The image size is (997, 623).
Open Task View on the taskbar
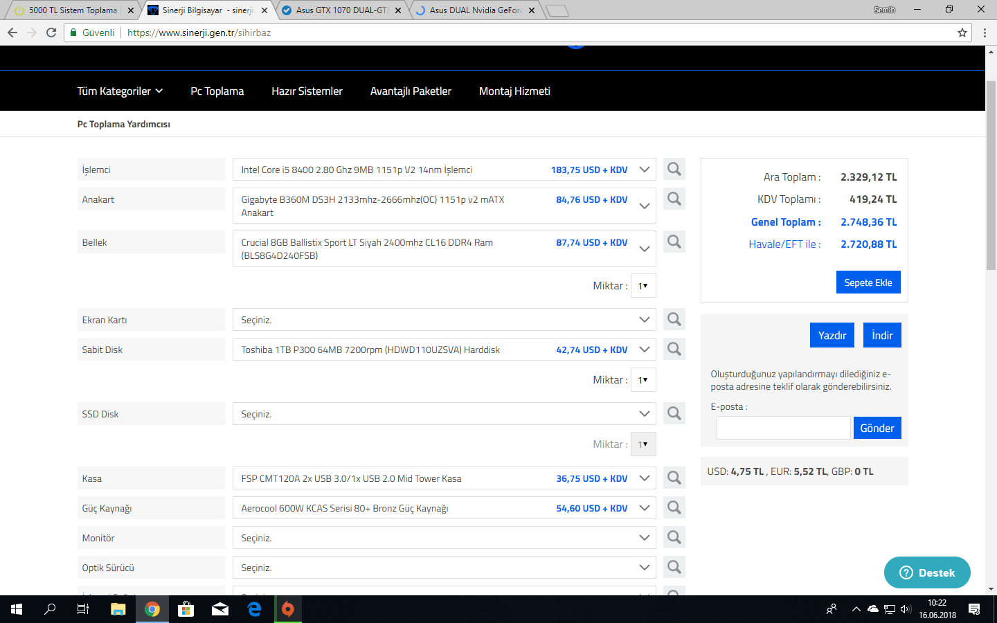83,609
